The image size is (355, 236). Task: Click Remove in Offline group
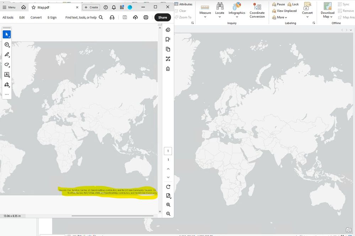(346, 11)
